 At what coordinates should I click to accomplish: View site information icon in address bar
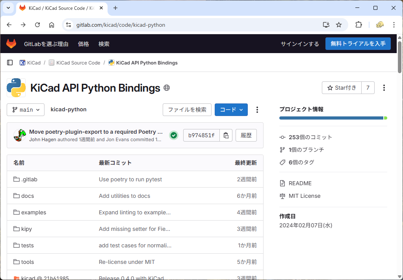[69, 25]
